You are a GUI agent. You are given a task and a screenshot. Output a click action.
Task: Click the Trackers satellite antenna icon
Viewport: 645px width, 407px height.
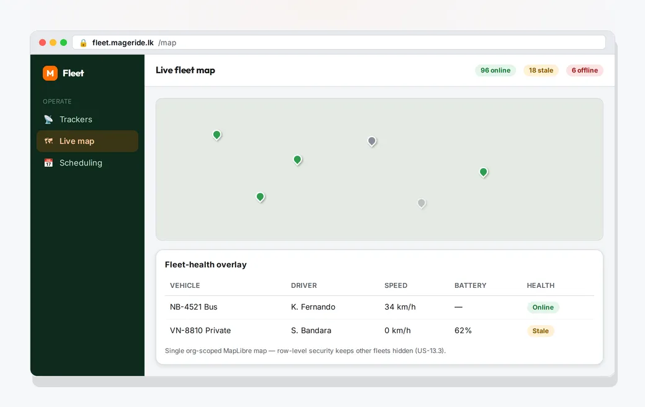point(48,119)
